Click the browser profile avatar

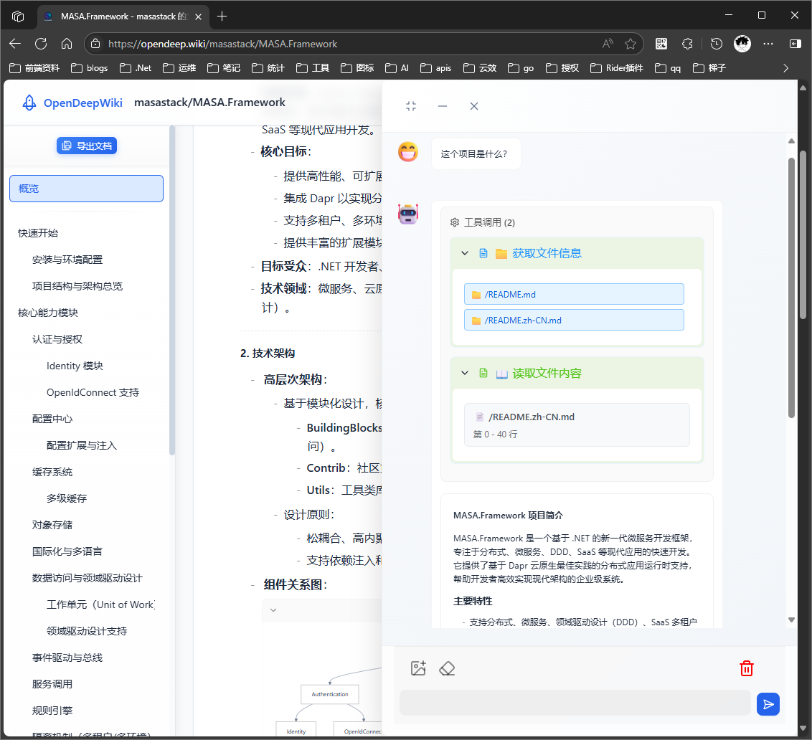(742, 44)
